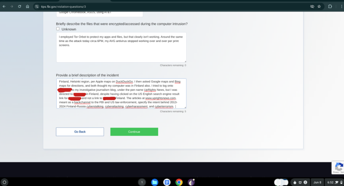The height and width of the screenshot is (186, 344).
Task: Click the white pill toggle in the shelf
Action: tap(281, 182)
